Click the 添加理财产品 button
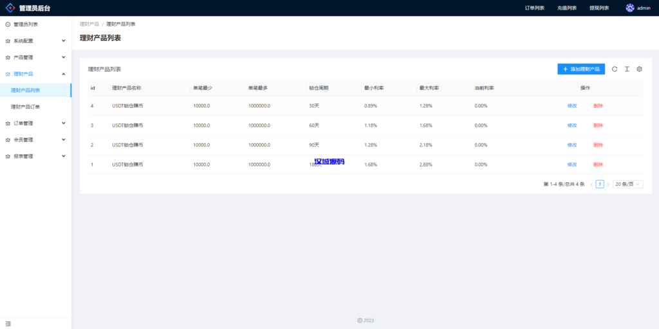Screen dimensions: 659x329 [581, 69]
